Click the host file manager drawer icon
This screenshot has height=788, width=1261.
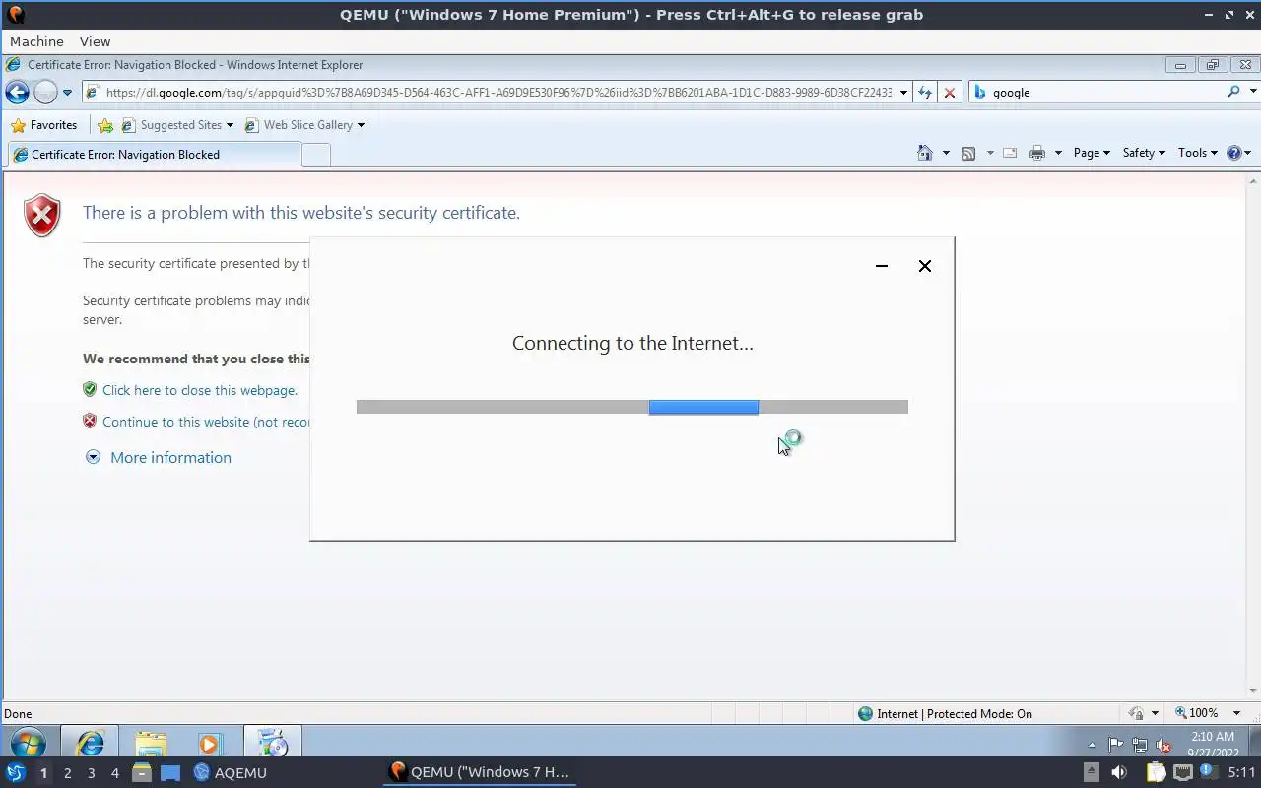pyautogui.click(x=141, y=773)
